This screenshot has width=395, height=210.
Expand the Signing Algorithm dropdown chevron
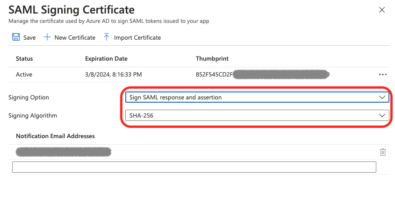coord(382,115)
